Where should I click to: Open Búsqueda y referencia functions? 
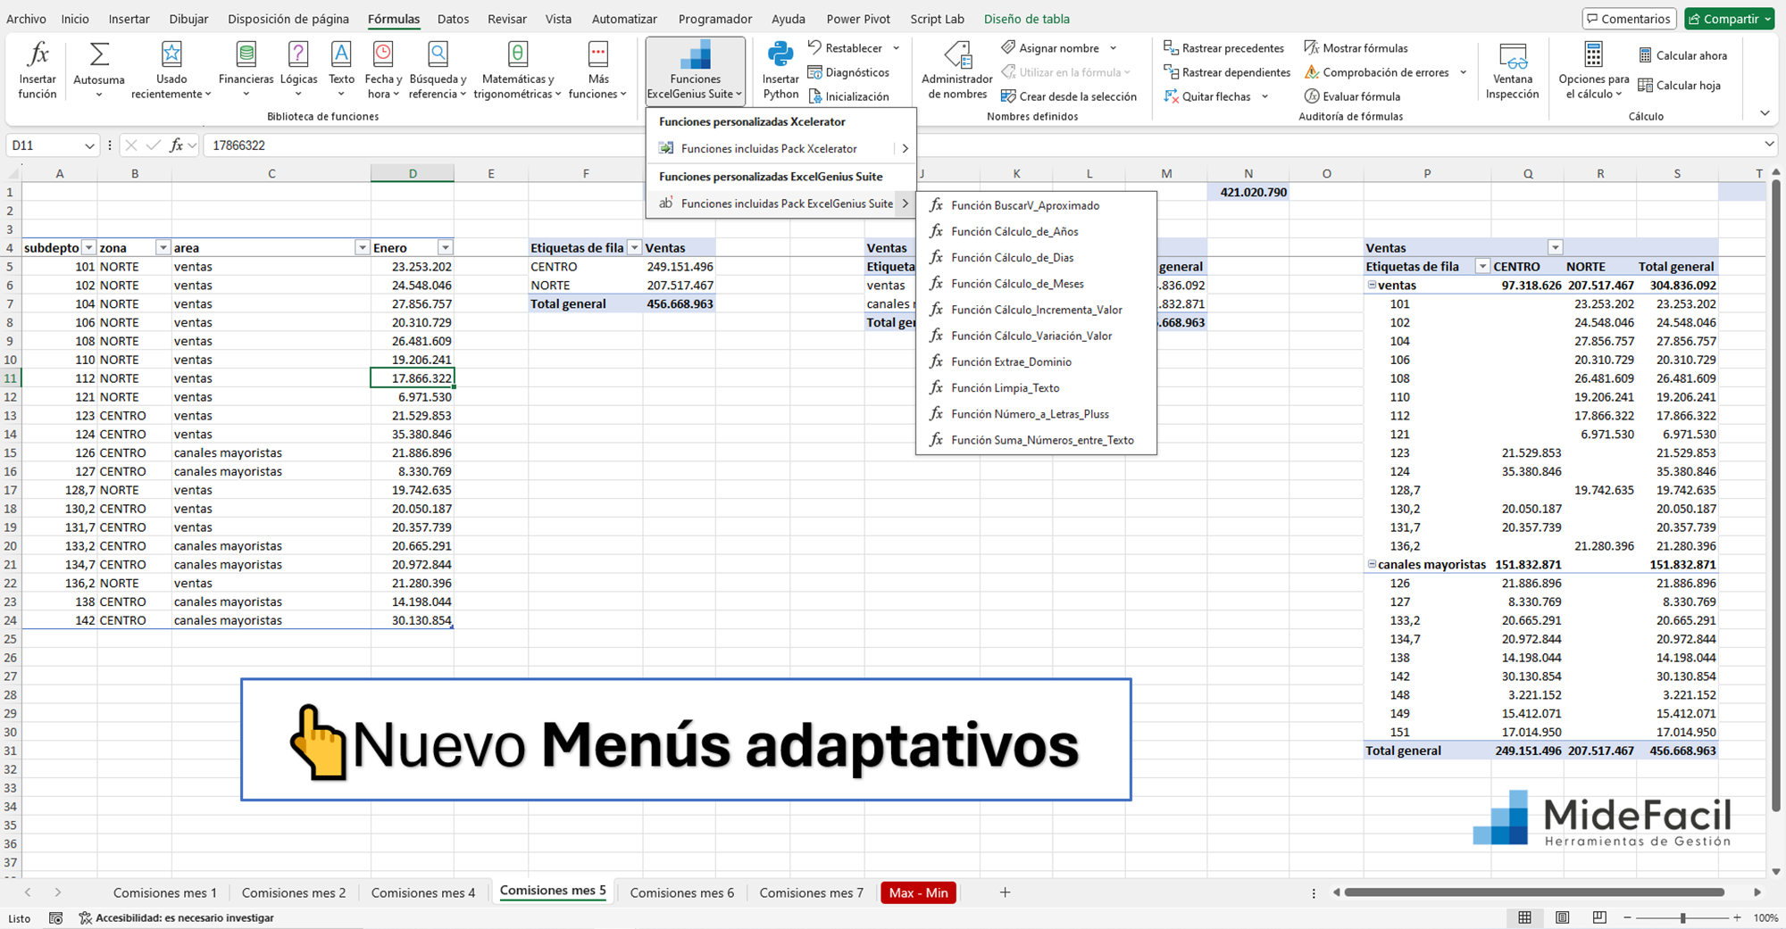click(438, 70)
